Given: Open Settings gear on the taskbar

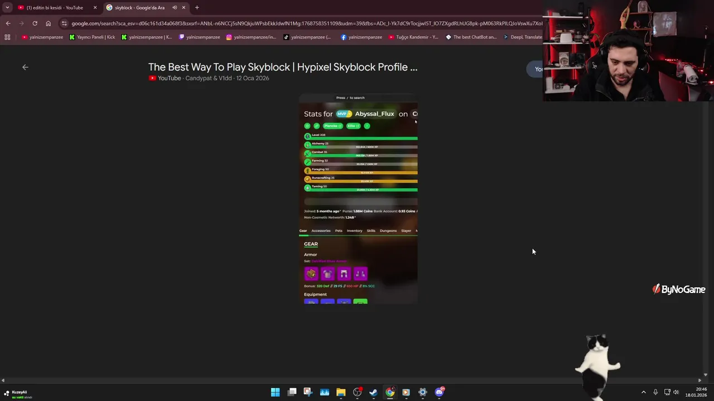Looking at the screenshot, I should coord(422,392).
